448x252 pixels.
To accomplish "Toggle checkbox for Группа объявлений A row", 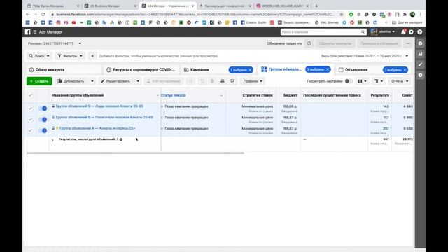I will pyautogui.click(x=30, y=130).
